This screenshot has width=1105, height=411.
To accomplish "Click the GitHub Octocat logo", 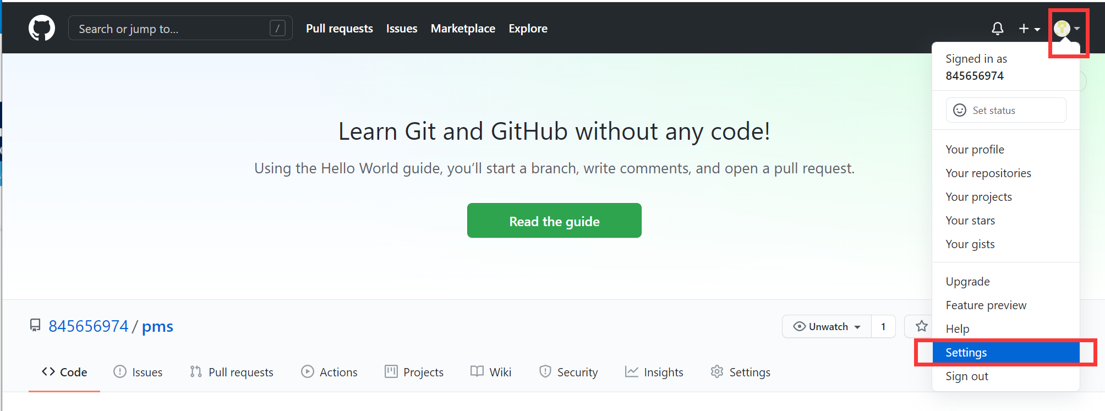I will (42, 28).
